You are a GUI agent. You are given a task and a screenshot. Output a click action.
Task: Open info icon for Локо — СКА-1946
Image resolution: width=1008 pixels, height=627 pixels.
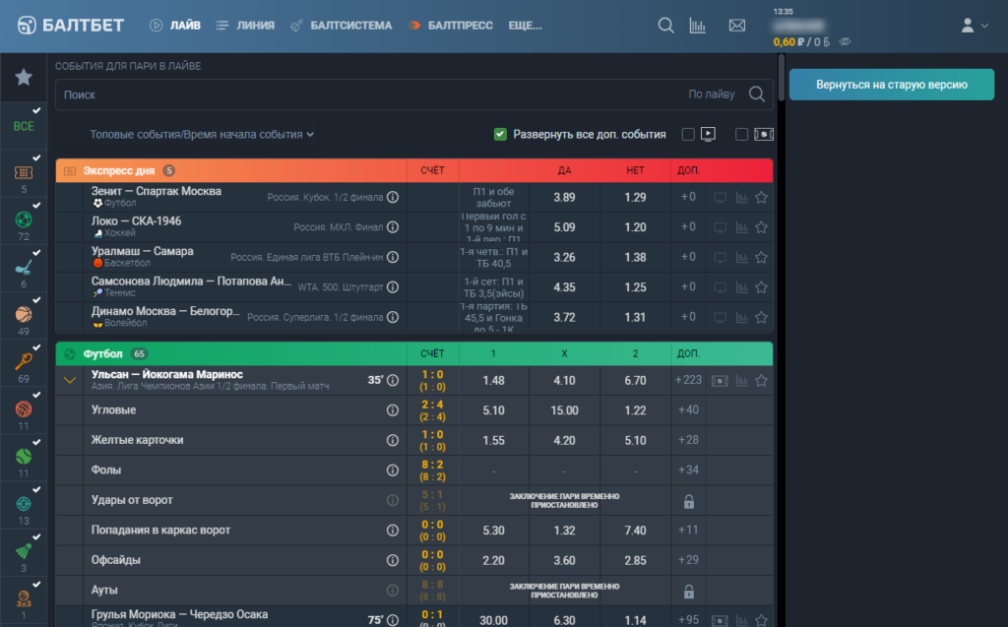[393, 227]
